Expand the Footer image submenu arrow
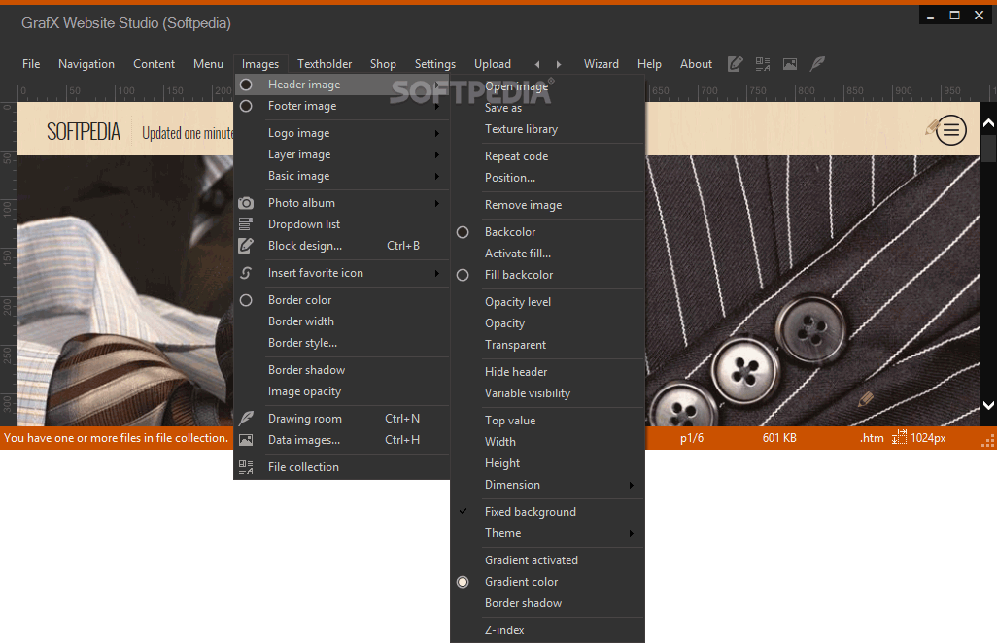 [437, 107]
